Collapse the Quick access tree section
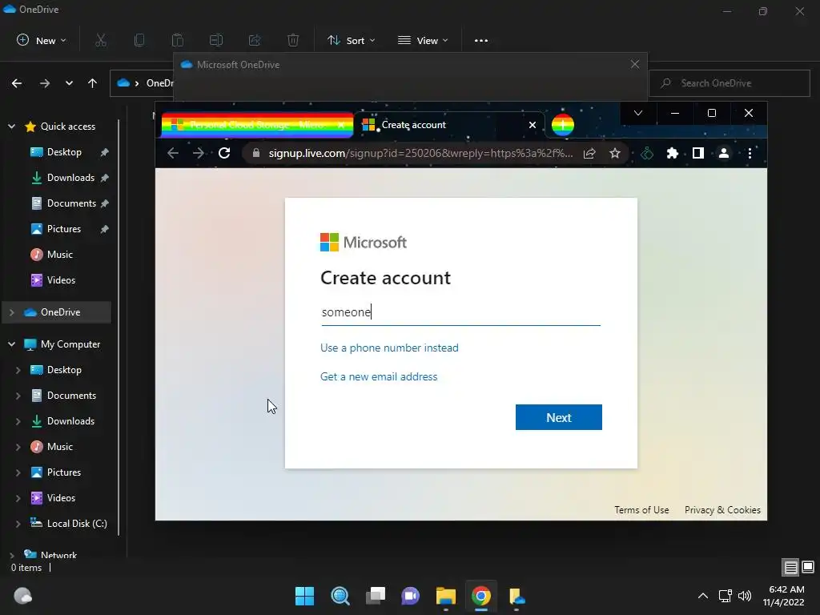 pos(11,127)
